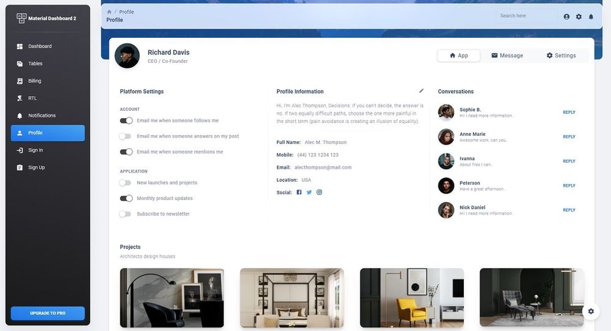The image size is (611, 331).
Task: Open Billing in the sidebar
Action: [35, 81]
